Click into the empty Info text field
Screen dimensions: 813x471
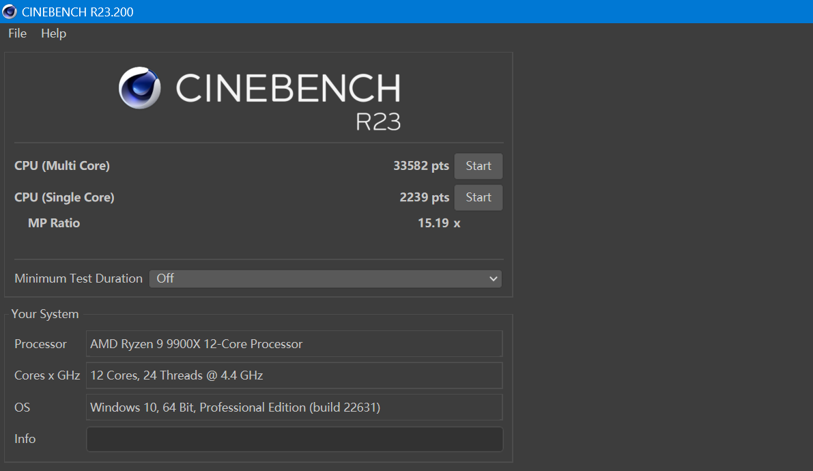point(294,439)
